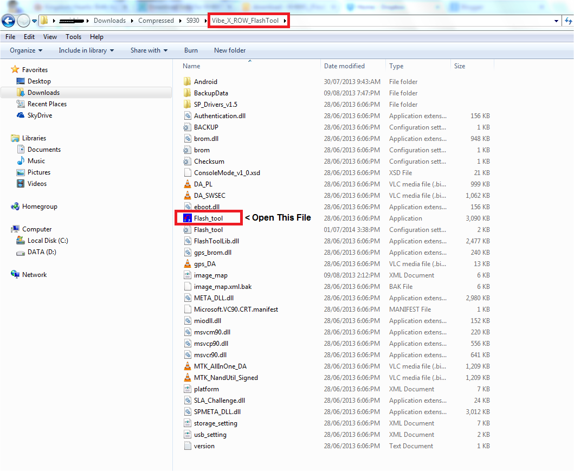Expand the arrow after Compressed breadcrumb
574x471 pixels.
coord(180,21)
